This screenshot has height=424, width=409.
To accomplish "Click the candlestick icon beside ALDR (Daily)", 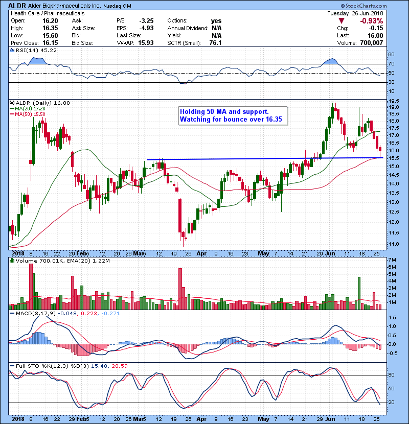I will tap(12, 103).
